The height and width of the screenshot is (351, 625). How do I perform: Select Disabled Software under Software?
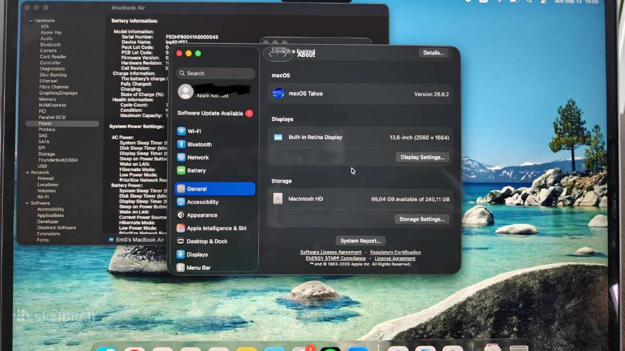click(56, 228)
